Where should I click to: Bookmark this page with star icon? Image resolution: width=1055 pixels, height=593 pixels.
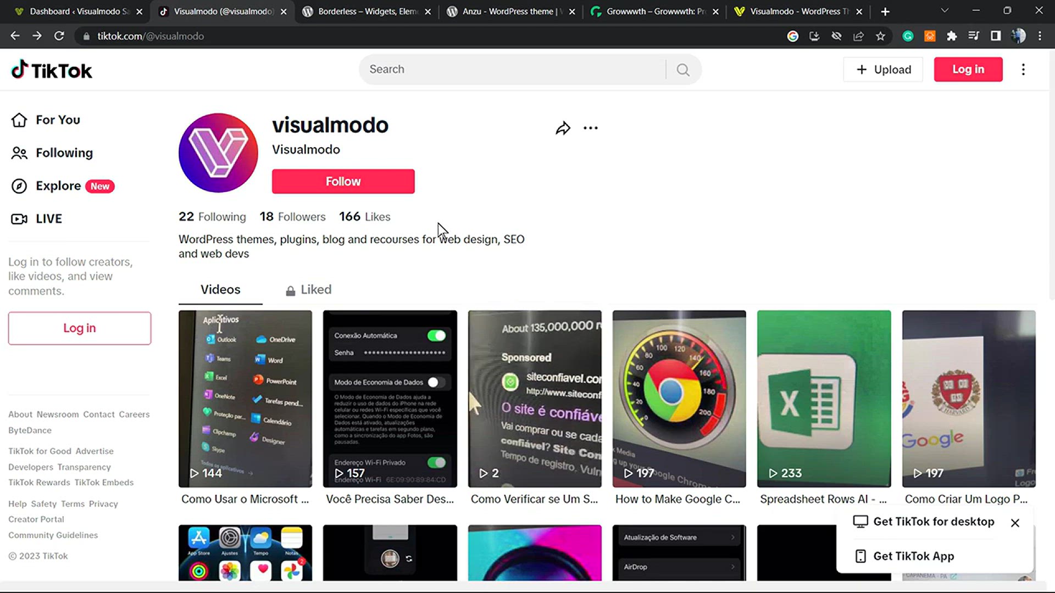tap(880, 36)
